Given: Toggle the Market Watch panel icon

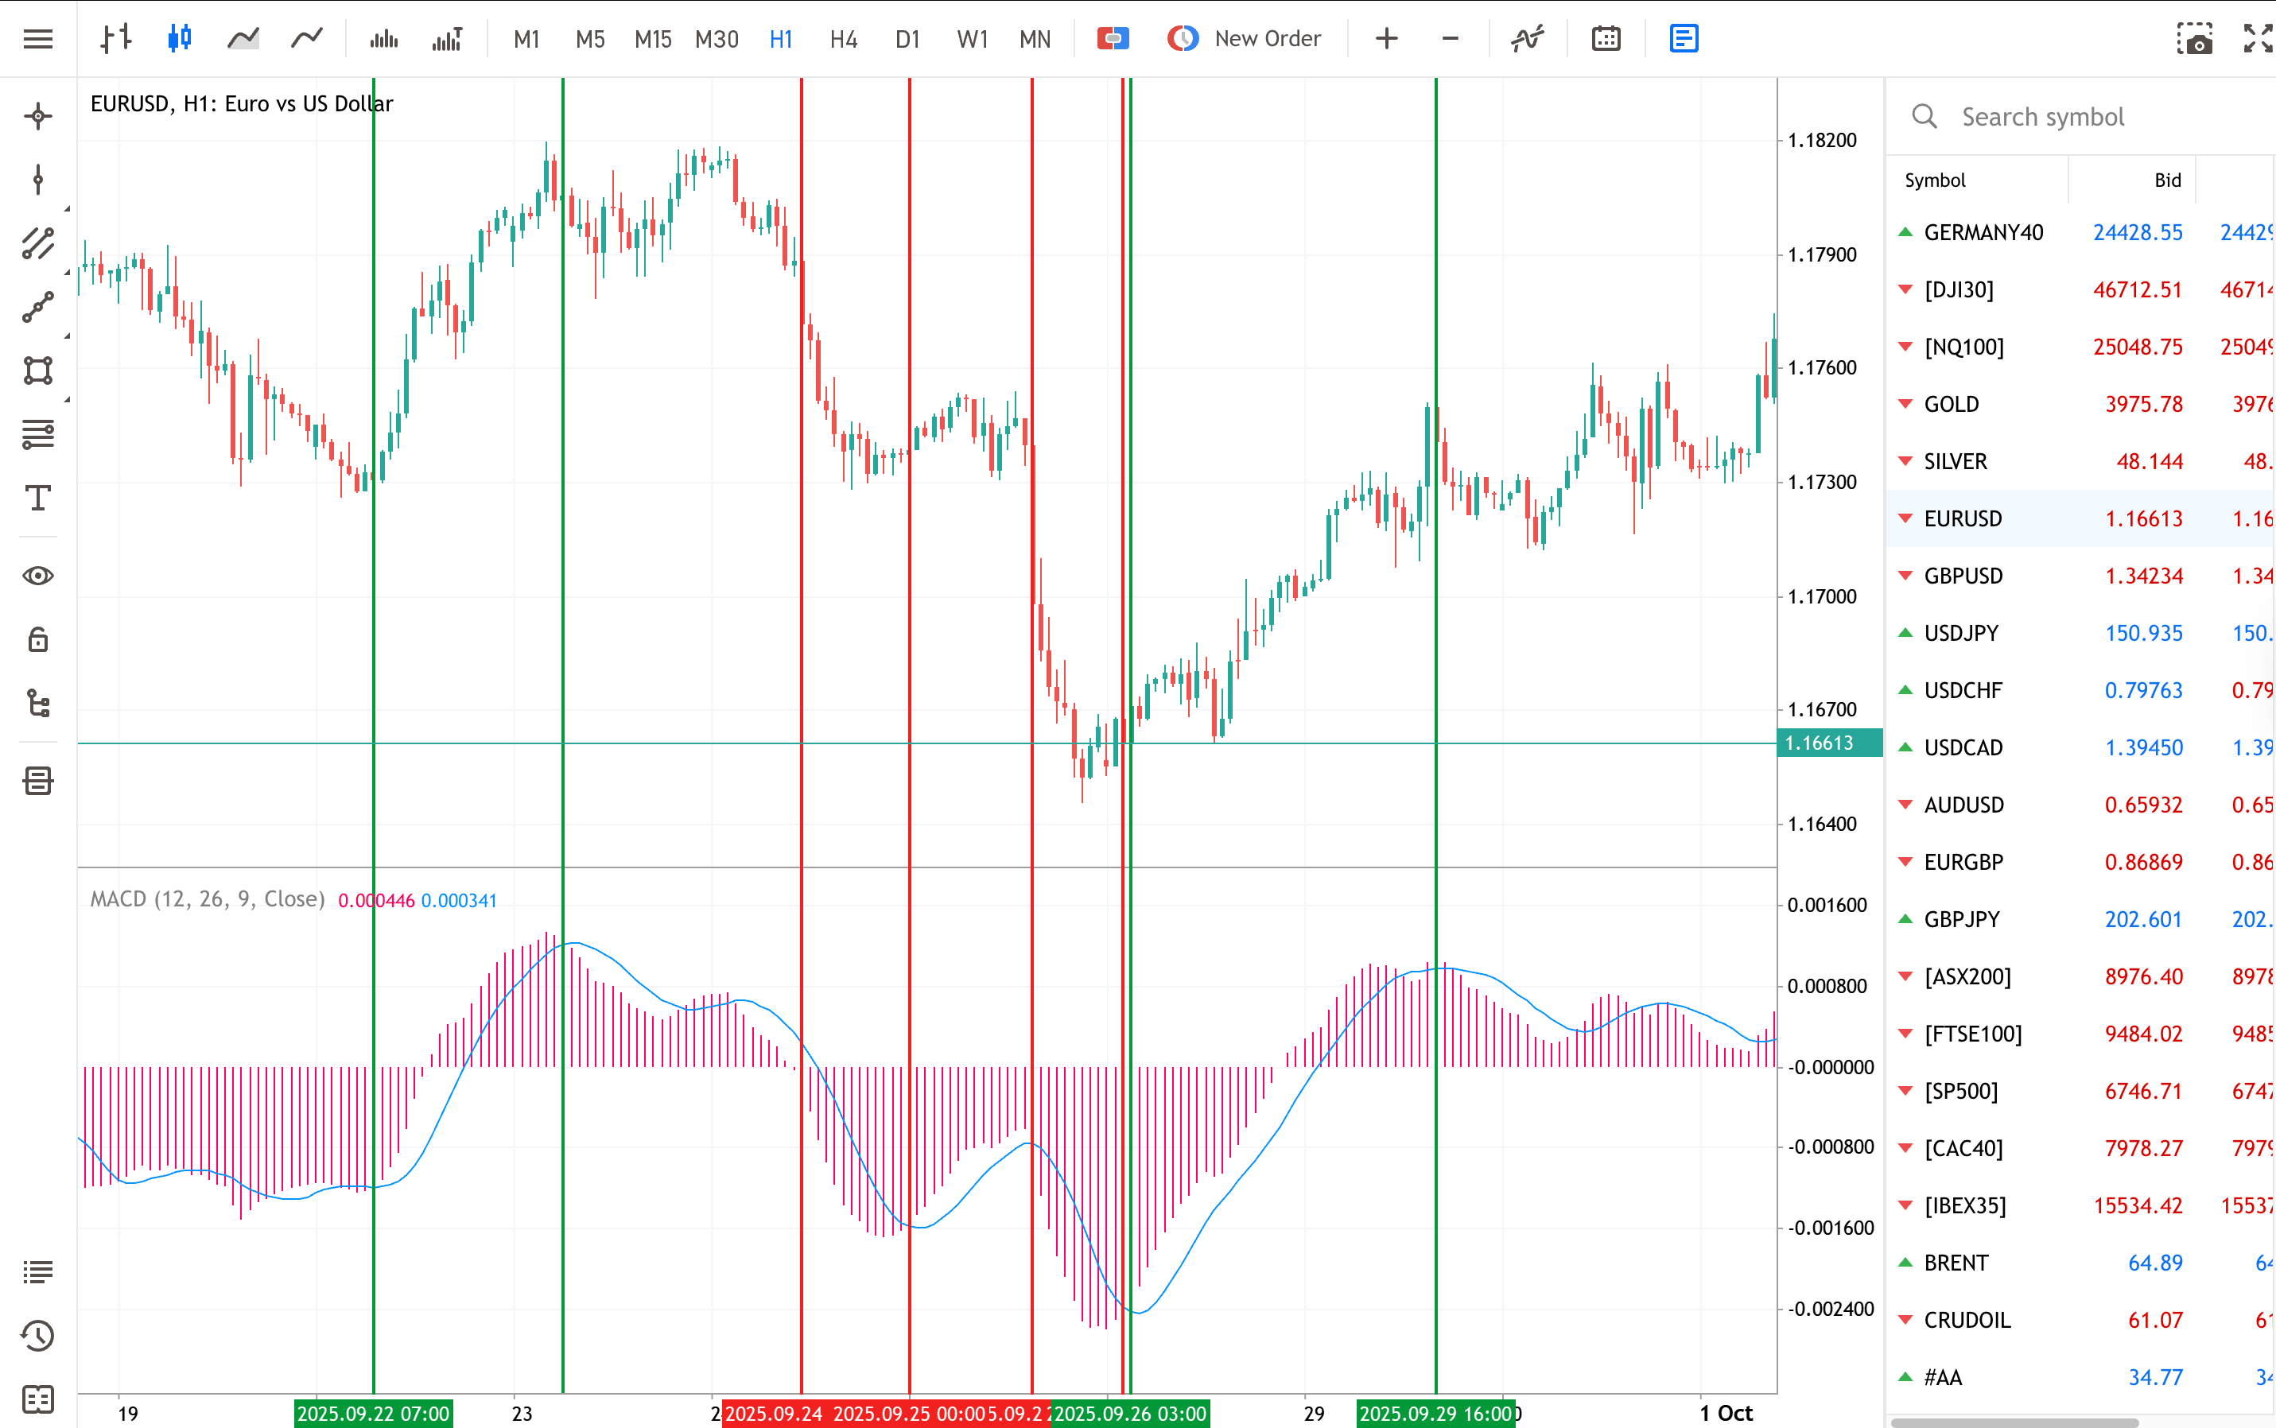Looking at the screenshot, I should tap(1684, 39).
